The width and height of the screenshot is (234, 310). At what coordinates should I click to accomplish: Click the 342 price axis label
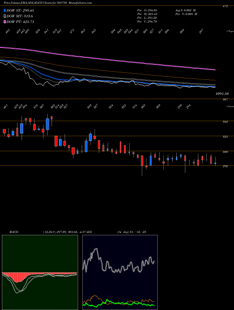coord(225,122)
